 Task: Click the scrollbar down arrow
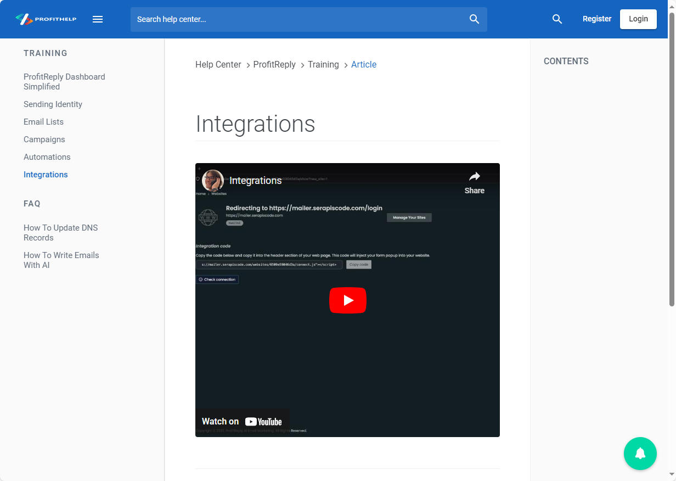coord(672,476)
